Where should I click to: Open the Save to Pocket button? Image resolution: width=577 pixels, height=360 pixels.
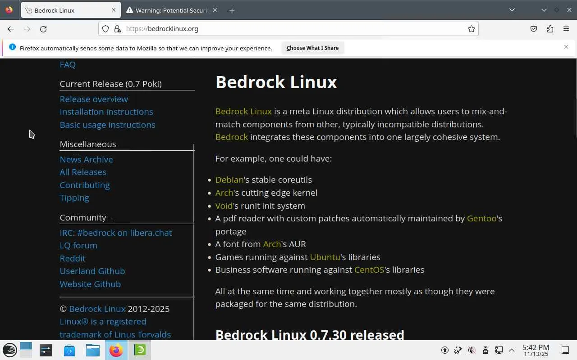click(534, 29)
